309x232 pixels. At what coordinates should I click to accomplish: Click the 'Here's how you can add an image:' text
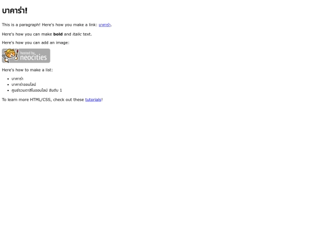[x=35, y=42]
